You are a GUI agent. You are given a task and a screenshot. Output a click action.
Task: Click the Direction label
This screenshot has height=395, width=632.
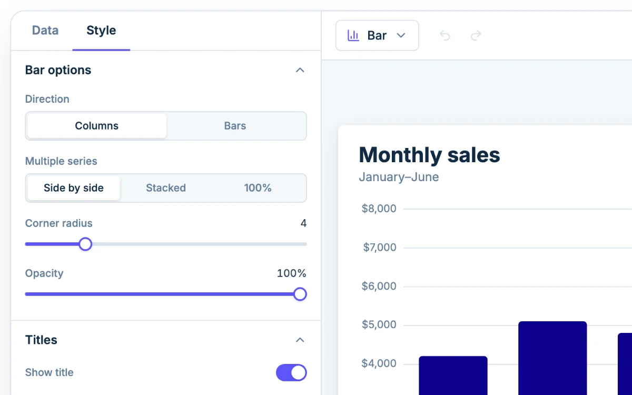(47, 99)
